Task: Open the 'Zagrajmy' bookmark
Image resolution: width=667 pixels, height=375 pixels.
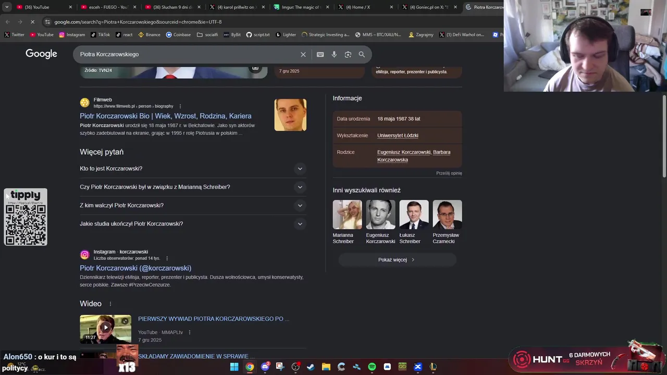Action: (421, 35)
